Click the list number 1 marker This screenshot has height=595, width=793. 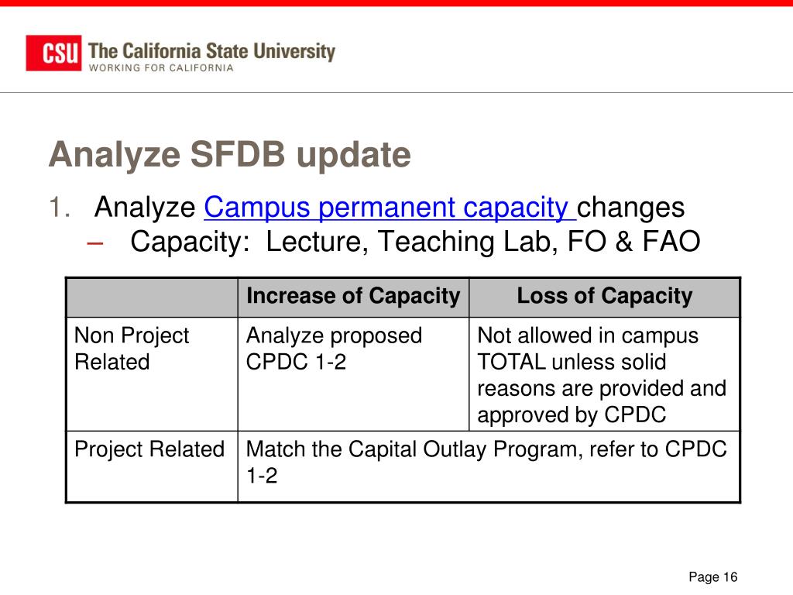click(x=59, y=208)
